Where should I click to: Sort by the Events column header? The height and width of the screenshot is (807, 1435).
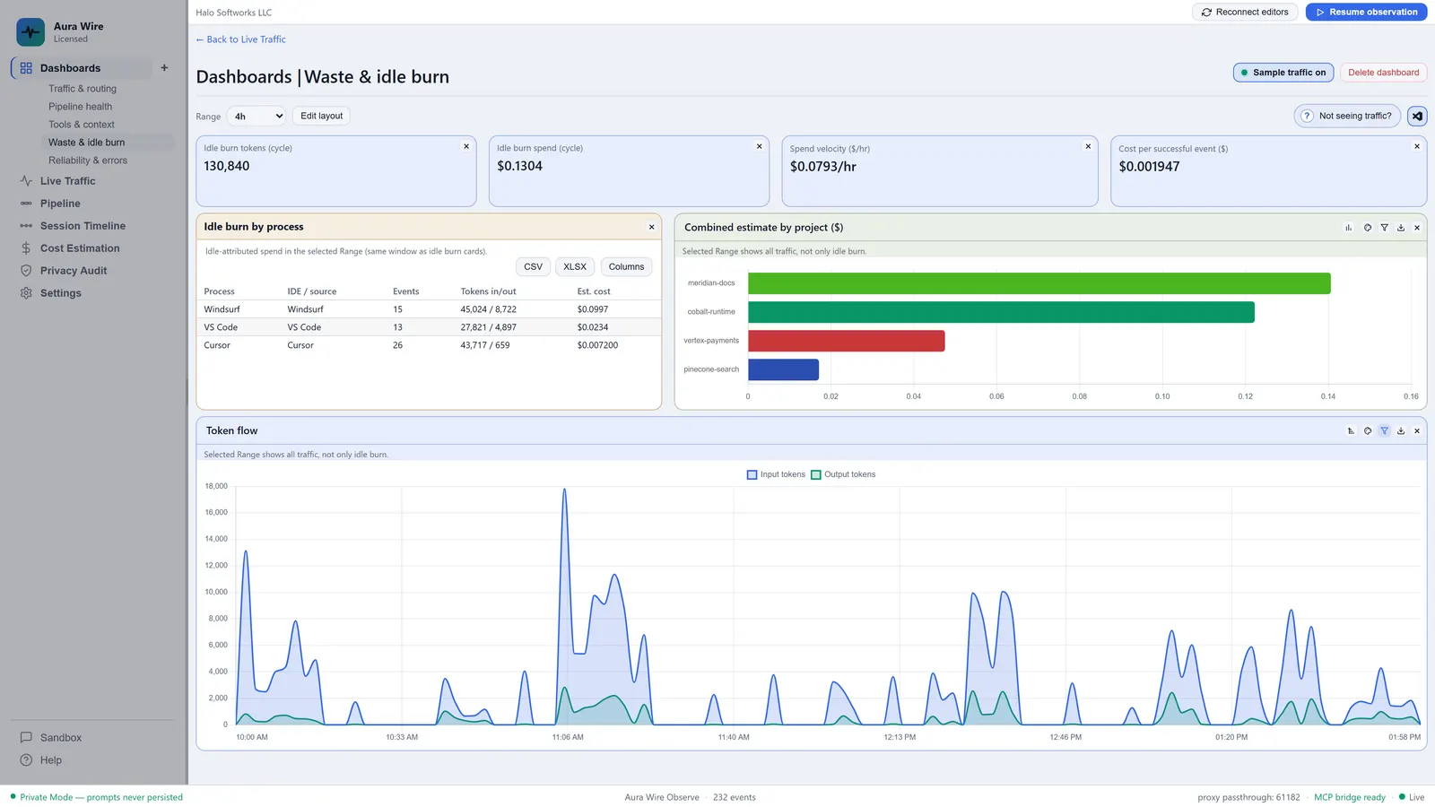405,291
